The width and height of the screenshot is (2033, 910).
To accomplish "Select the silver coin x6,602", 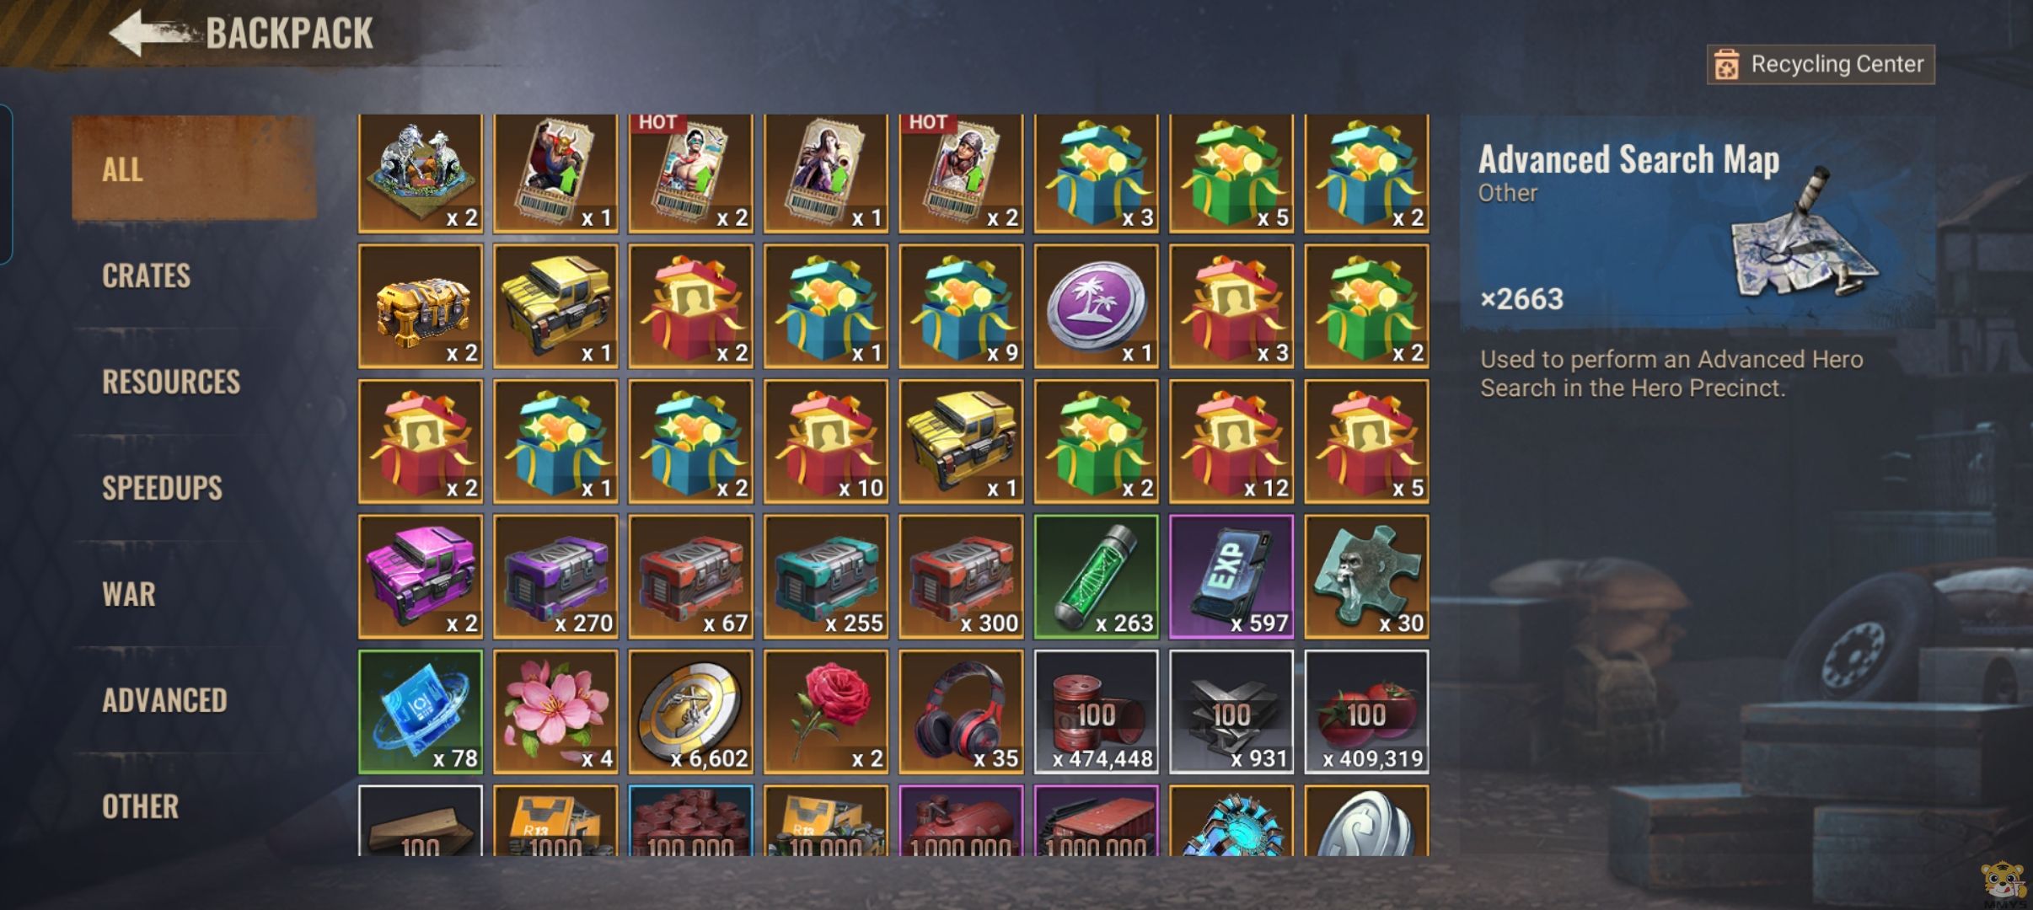I will 690,712.
